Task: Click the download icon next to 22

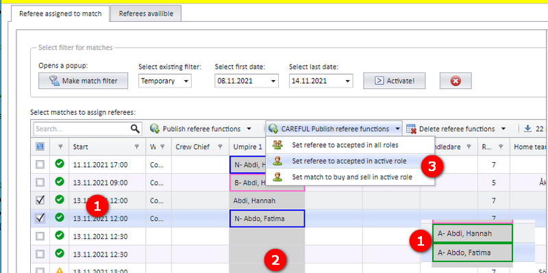Action: point(527,129)
